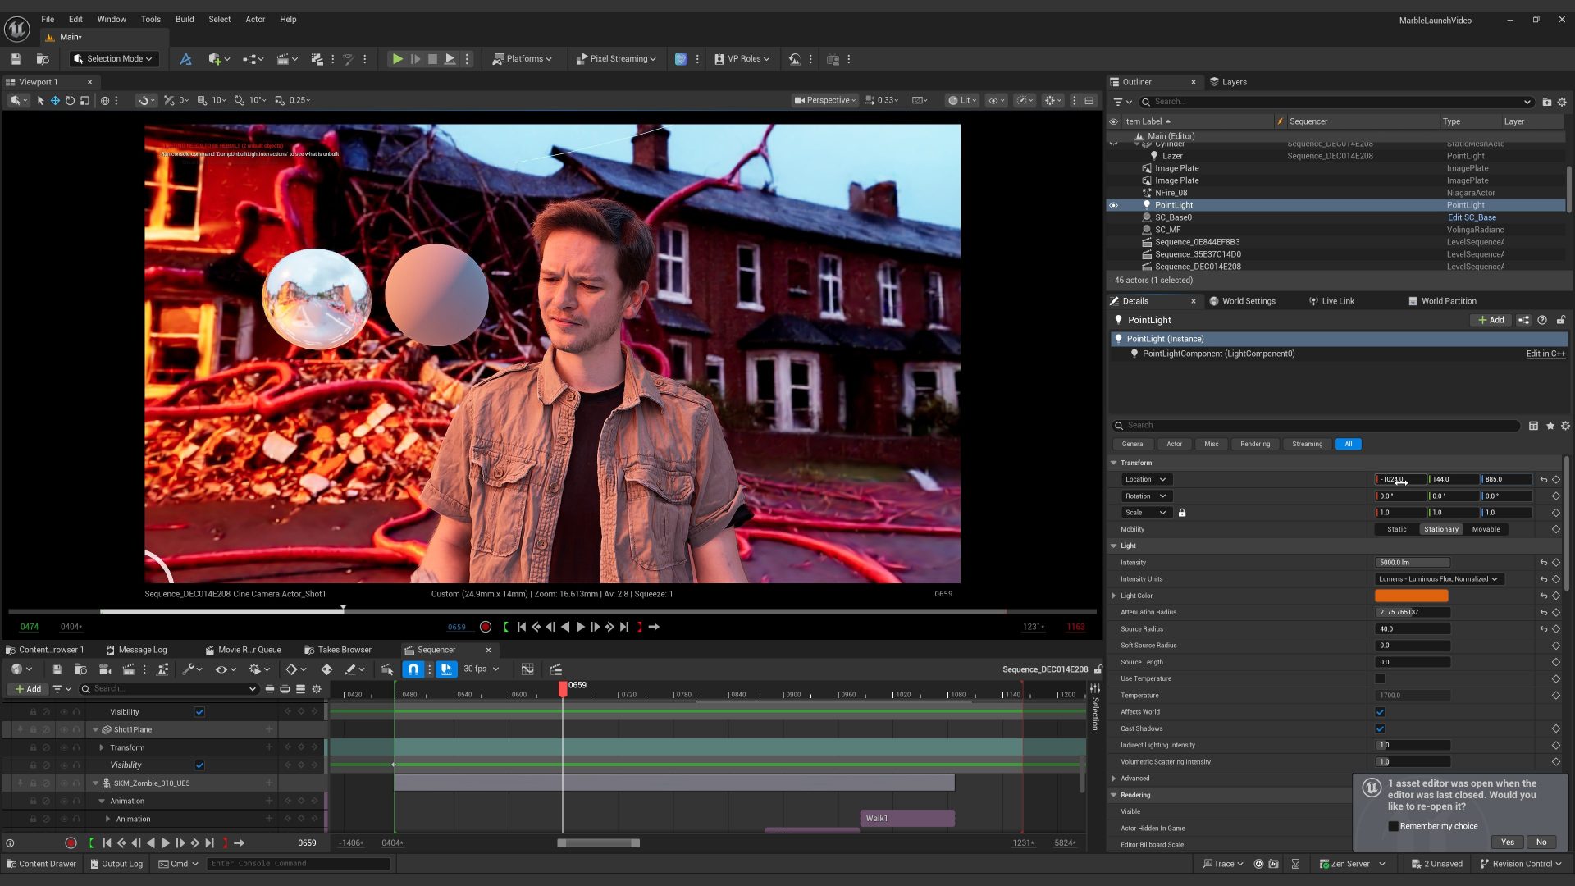Click Yes to re-open asset editor
Image resolution: width=1575 pixels, height=886 pixels.
1507,842
